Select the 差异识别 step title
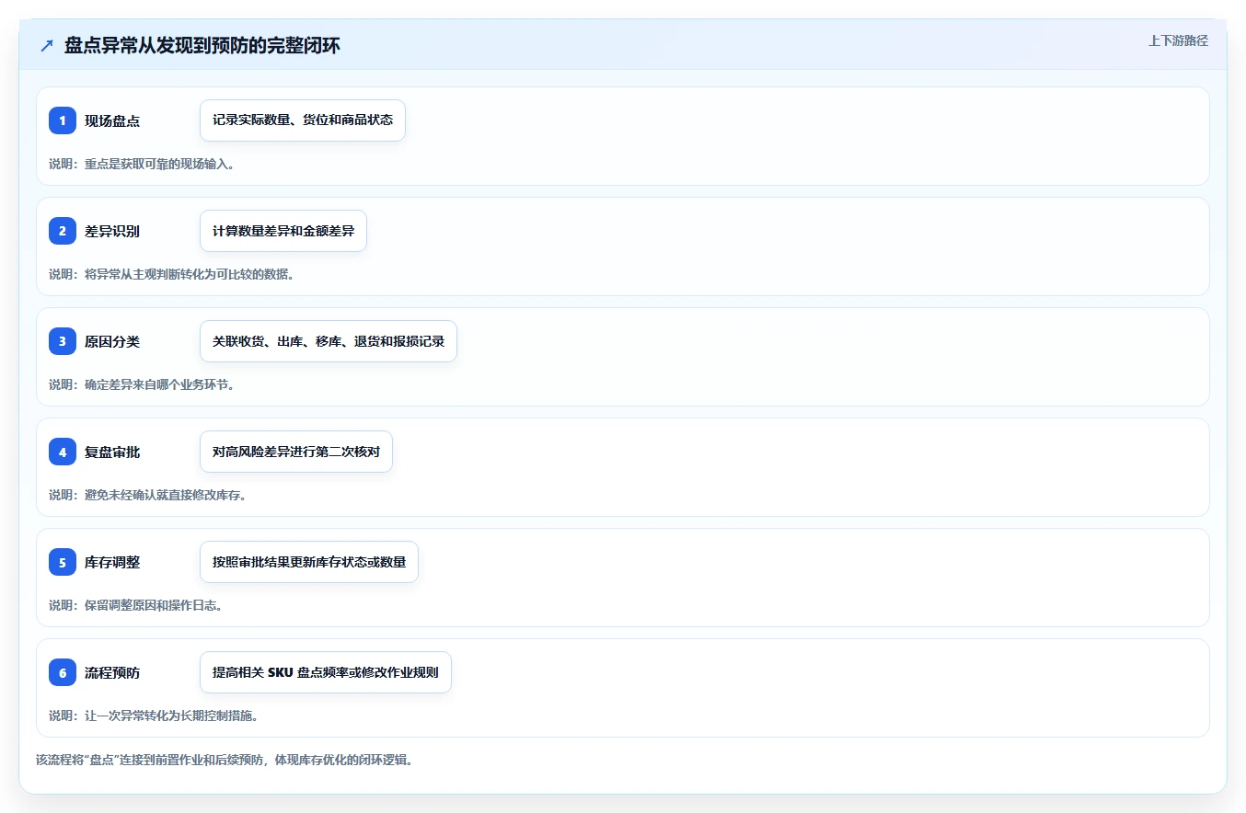The height and width of the screenshot is (813, 1246). pos(112,231)
